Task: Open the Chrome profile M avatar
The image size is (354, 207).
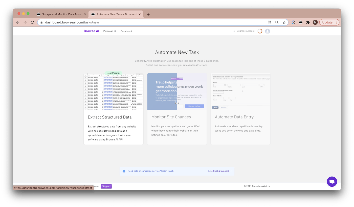Action: click(315, 22)
